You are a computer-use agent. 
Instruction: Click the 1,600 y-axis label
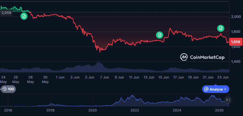pyautogui.click(x=236, y=47)
